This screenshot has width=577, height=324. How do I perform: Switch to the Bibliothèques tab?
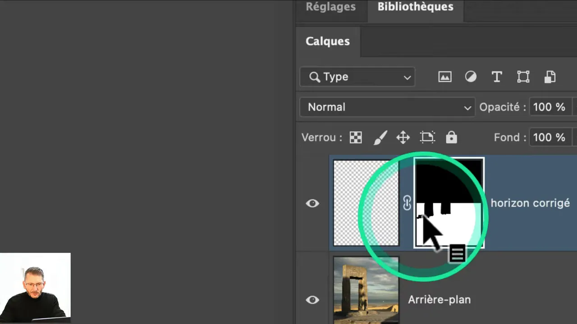click(x=415, y=7)
